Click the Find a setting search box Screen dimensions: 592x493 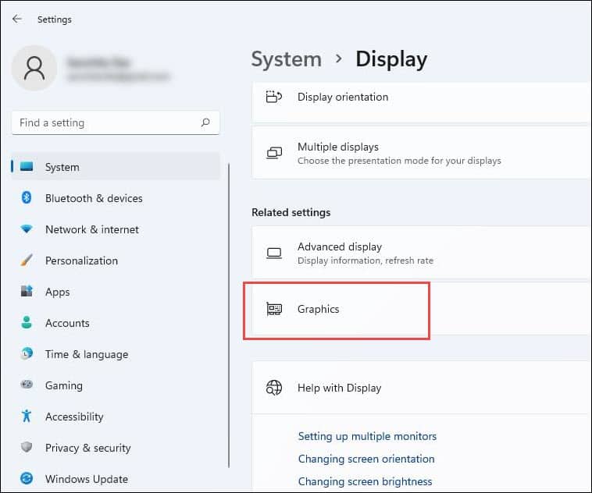(105, 122)
